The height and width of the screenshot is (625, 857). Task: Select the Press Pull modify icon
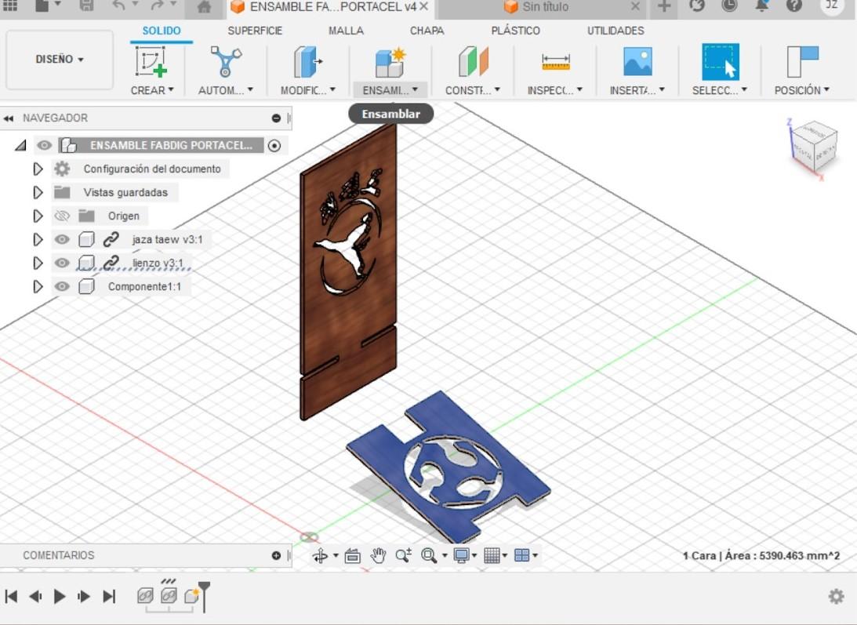pos(307,61)
